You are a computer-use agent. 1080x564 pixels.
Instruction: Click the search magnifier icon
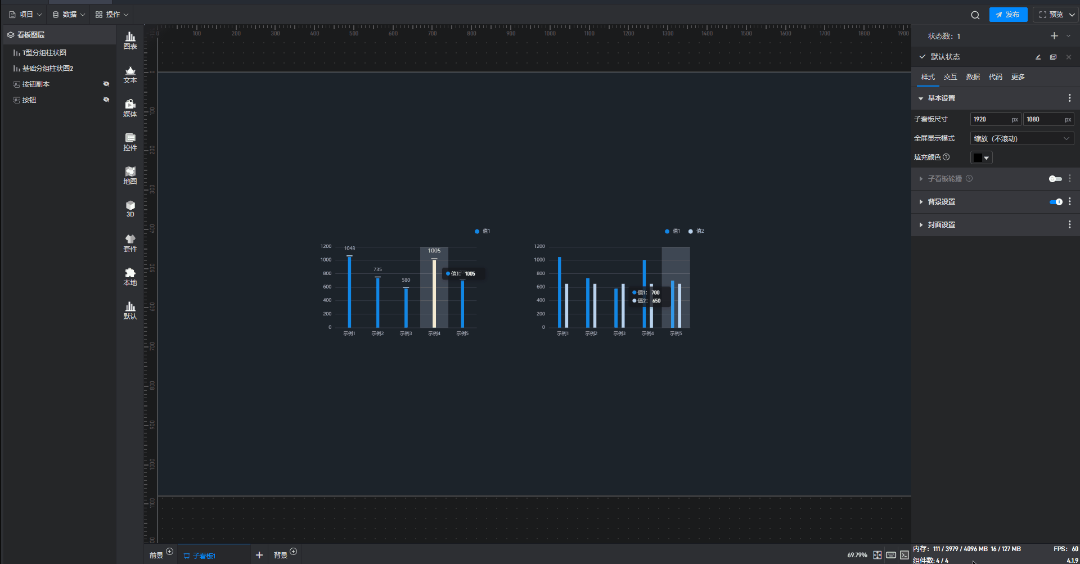pyautogui.click(x=975, y=15)
